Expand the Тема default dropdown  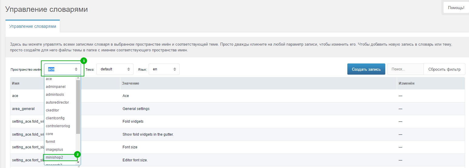[115, 69]
